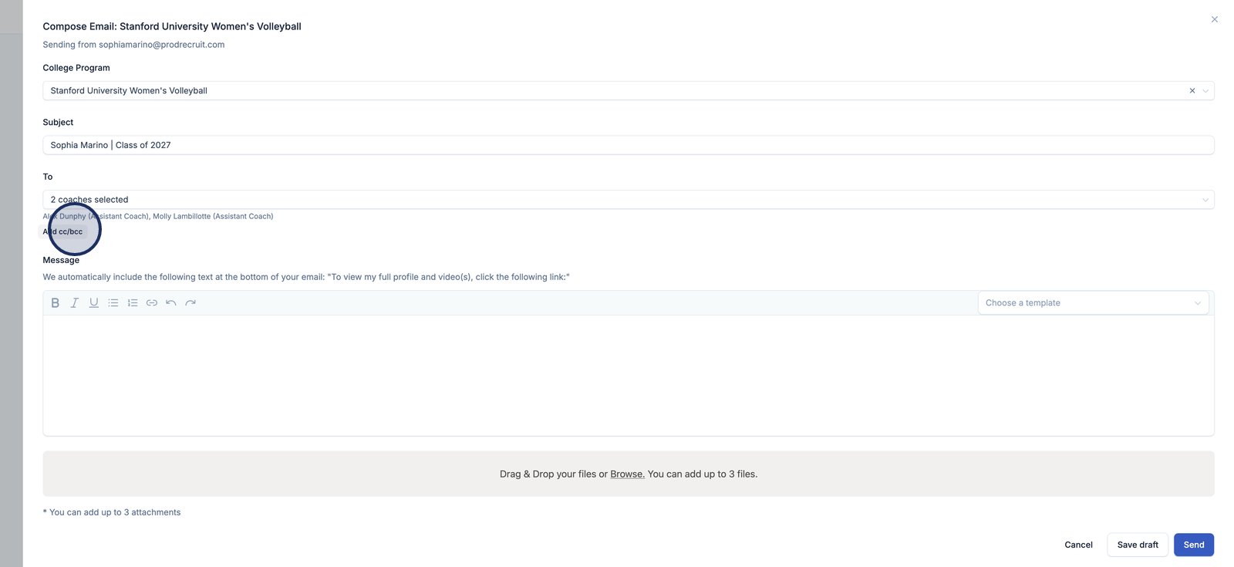This screenshot has height=567, width=1234.
Task: Expand the College Program dropdown arrow
Action: tap(1205, 91)
